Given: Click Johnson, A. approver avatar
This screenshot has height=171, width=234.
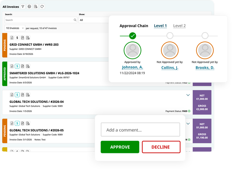Looking at the screenshot, I should pyautogui.click(x=132, y=50).
